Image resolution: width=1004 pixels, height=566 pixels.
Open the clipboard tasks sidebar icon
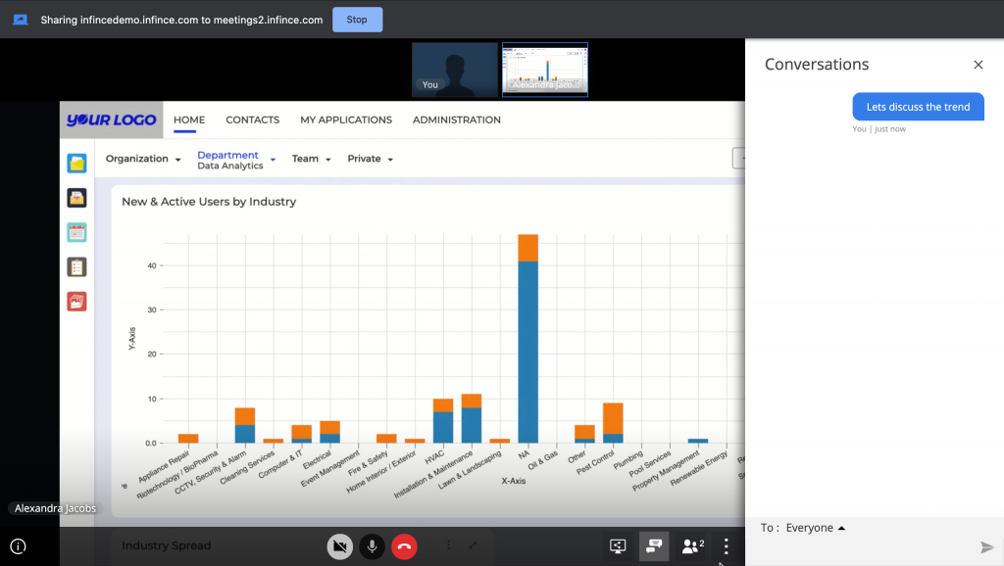point(76,266)
